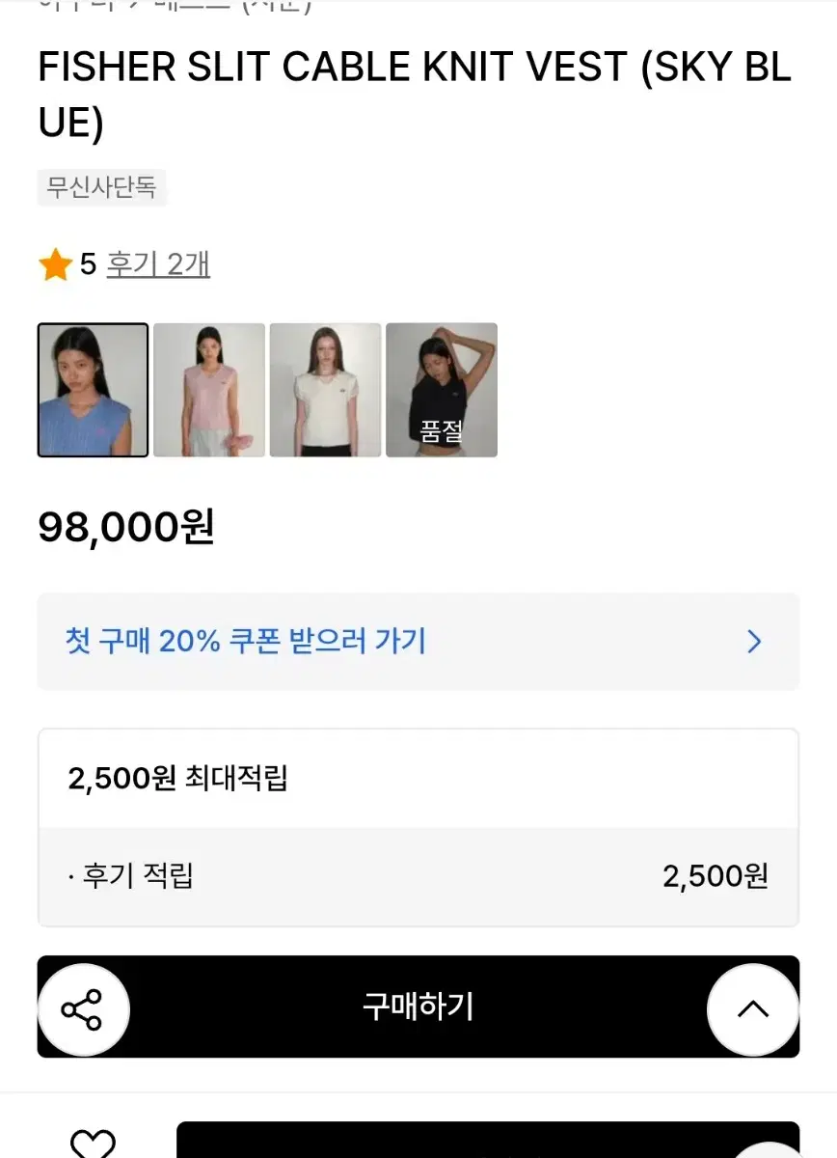Screen dimensions: 837x1158
Task: Tap the 2,500원 최대적립 header
Action: (178, 779)
